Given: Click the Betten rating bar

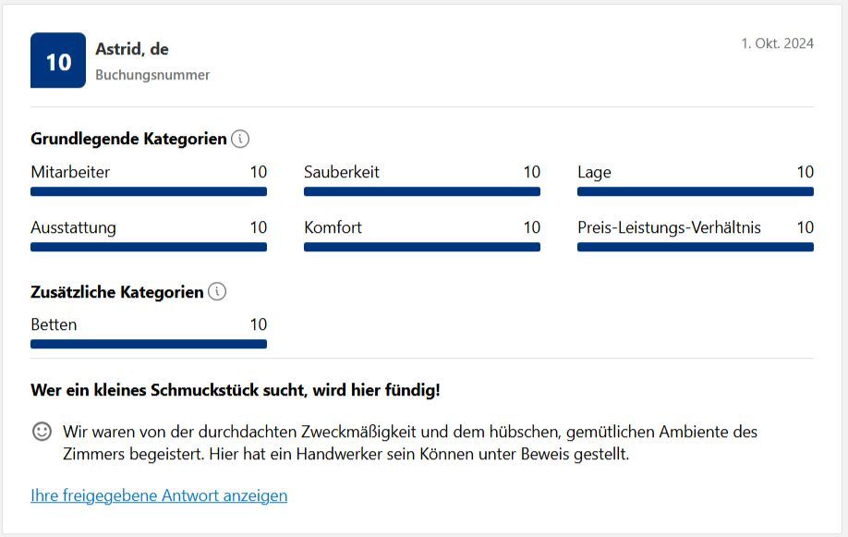Looking at the screenshot, I should click(149, 344).
